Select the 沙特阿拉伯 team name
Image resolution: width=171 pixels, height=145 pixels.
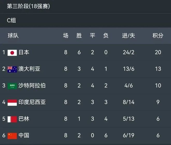coord(32,85)
